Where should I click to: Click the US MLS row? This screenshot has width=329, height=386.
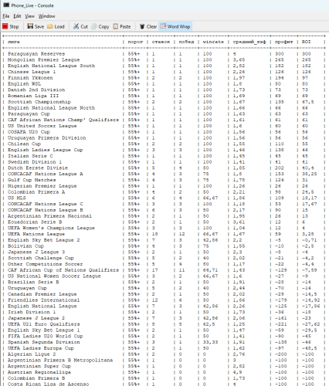pos(164,198)
